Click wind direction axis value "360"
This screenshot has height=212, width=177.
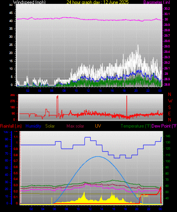pos(13,95)
